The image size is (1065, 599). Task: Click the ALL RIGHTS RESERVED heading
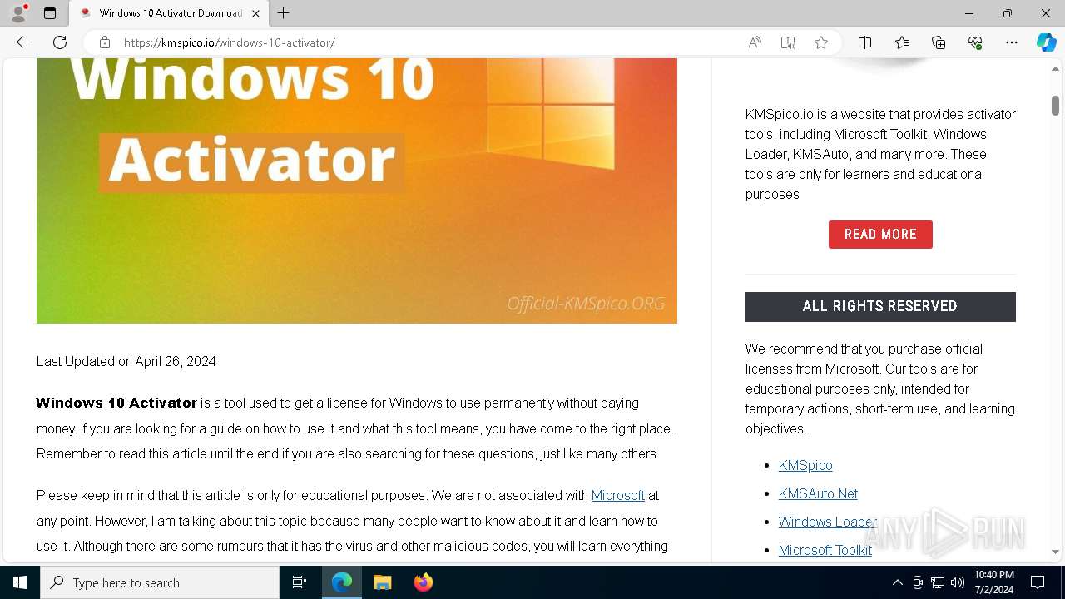pos(880,306)
